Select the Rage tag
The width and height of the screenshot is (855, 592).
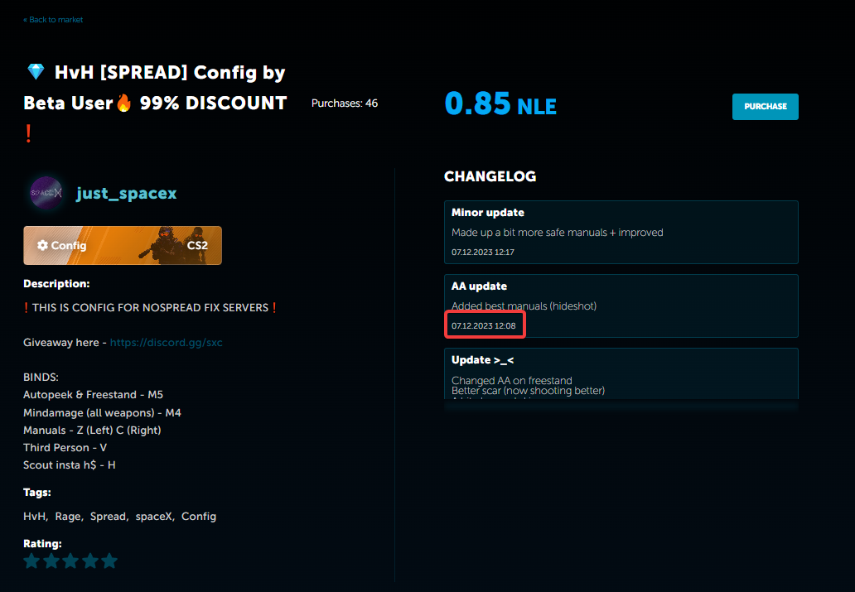coord(68,517)
